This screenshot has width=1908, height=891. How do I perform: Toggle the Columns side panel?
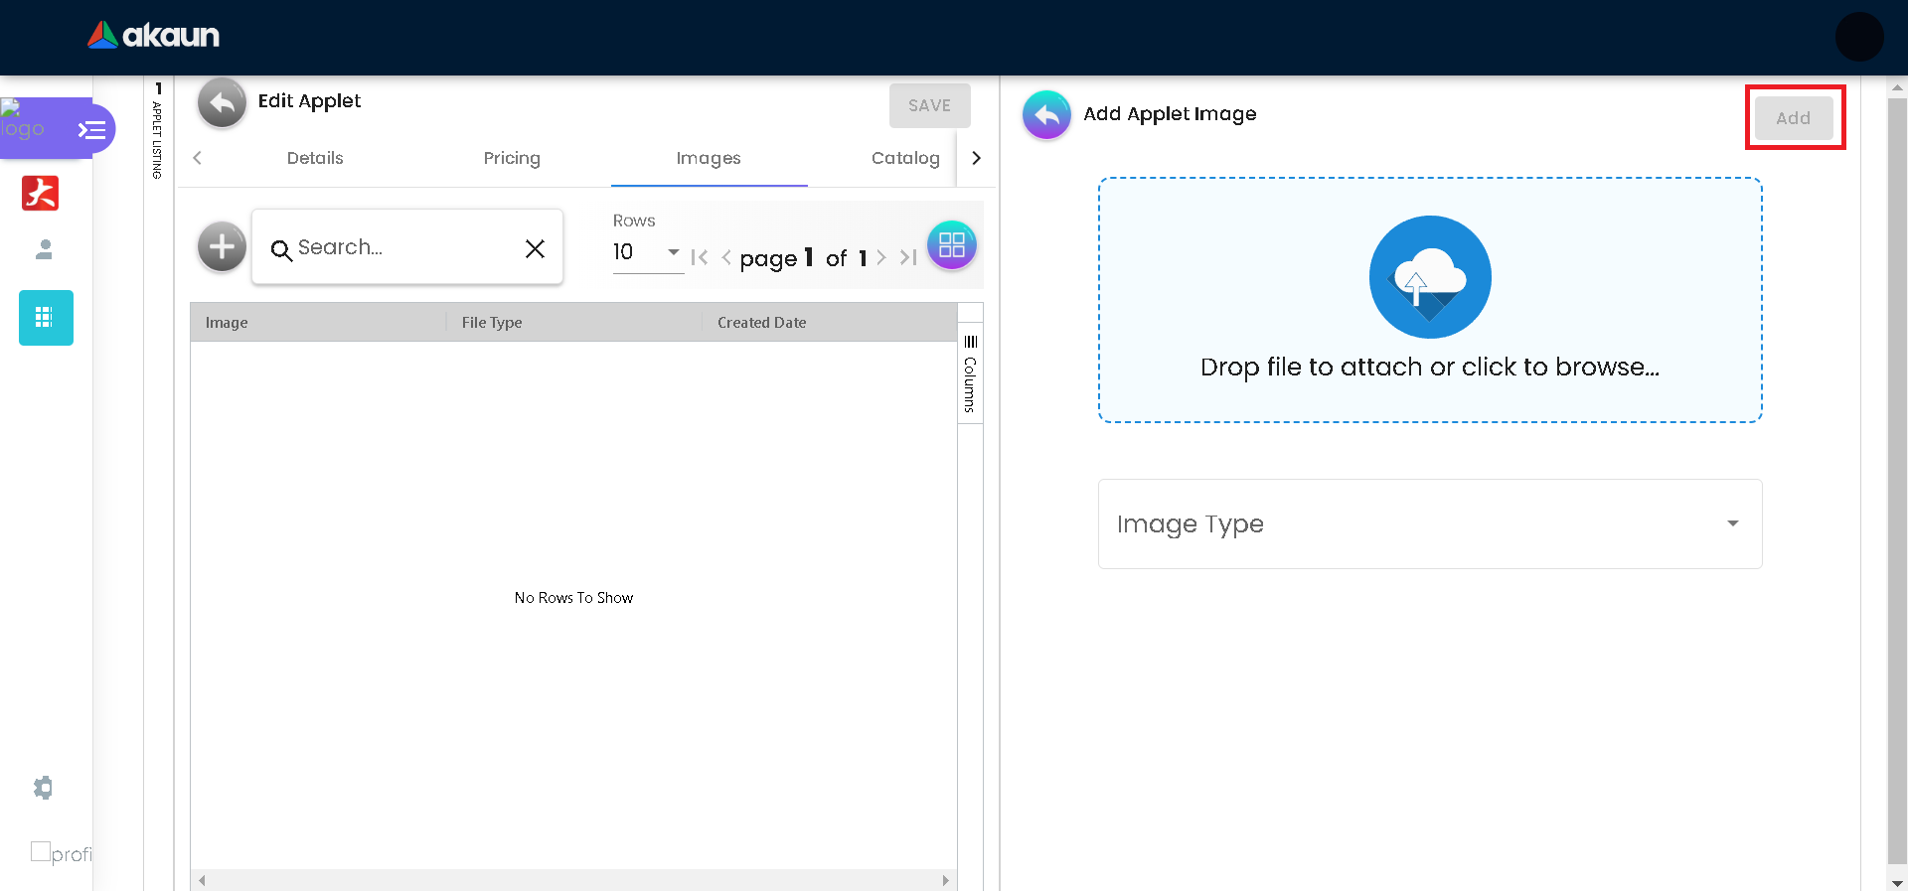point(970,374)
